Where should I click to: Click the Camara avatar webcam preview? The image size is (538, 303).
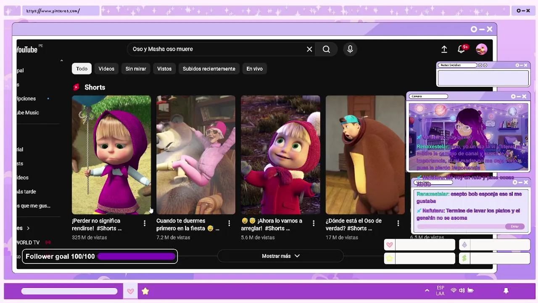coord(469,137)
